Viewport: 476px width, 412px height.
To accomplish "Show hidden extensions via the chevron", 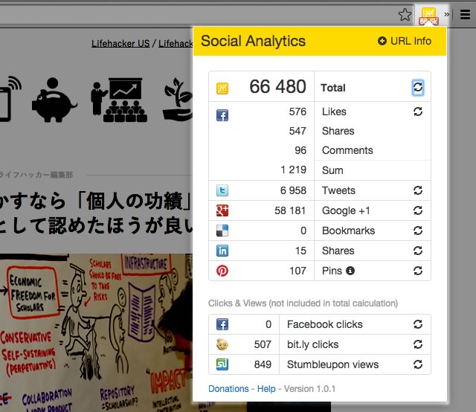I will (x=446, y=14).
